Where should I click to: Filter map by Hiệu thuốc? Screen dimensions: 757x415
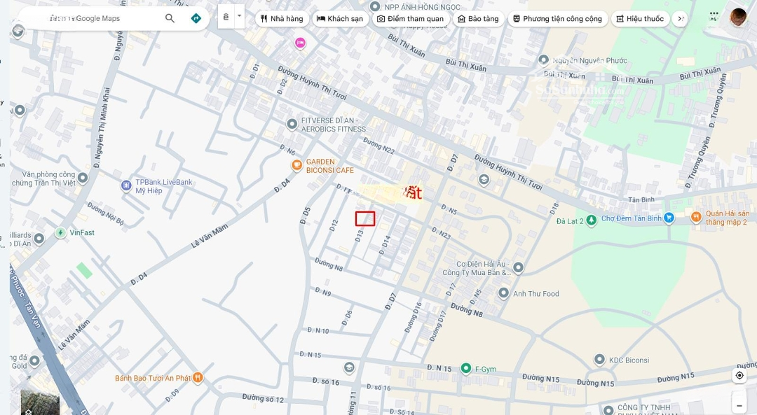pyautogui.click(x=639, y=19)
